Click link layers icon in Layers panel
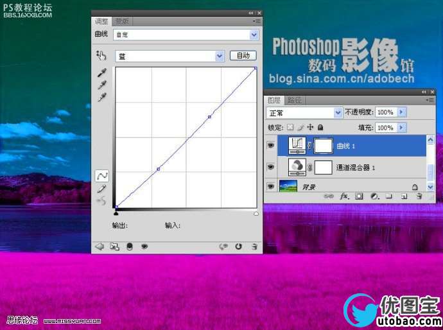443x330 pixels. point(329,196)
